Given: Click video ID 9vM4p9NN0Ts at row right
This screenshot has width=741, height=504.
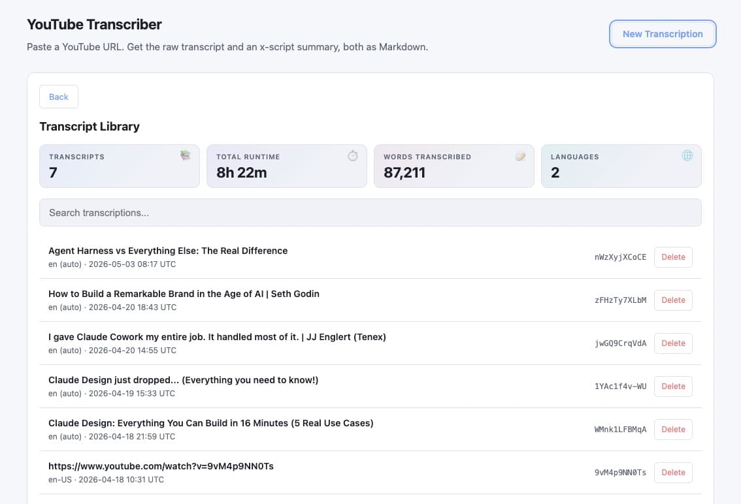Looking at the screenshot, I should coord(620,473).
